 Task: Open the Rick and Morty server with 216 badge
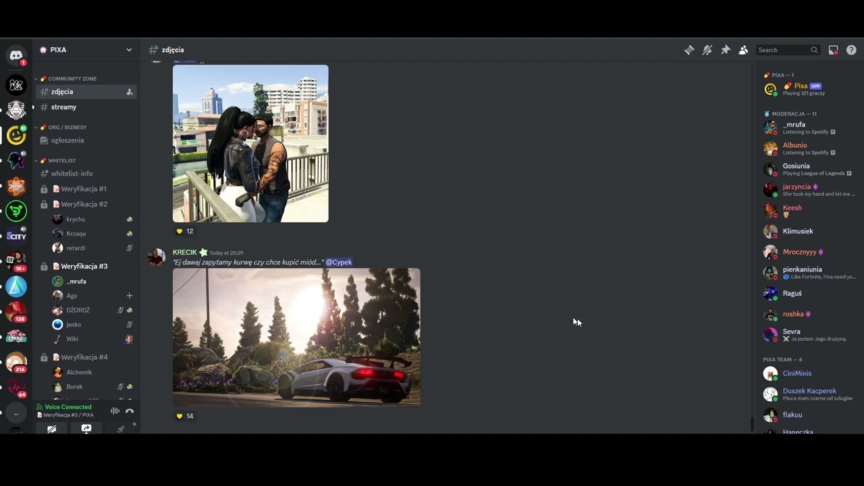(16, 362)
